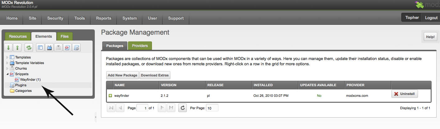Click the Per Page input field

[x=213, y=108]
